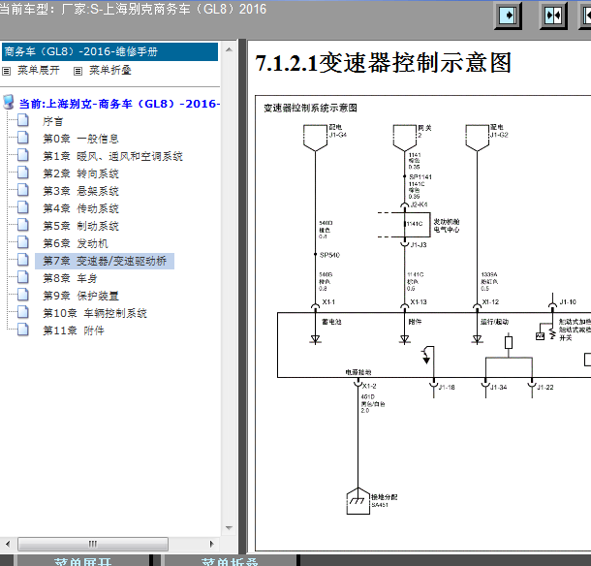Click the horizontal scrollbar thumb

click(93, 544)
